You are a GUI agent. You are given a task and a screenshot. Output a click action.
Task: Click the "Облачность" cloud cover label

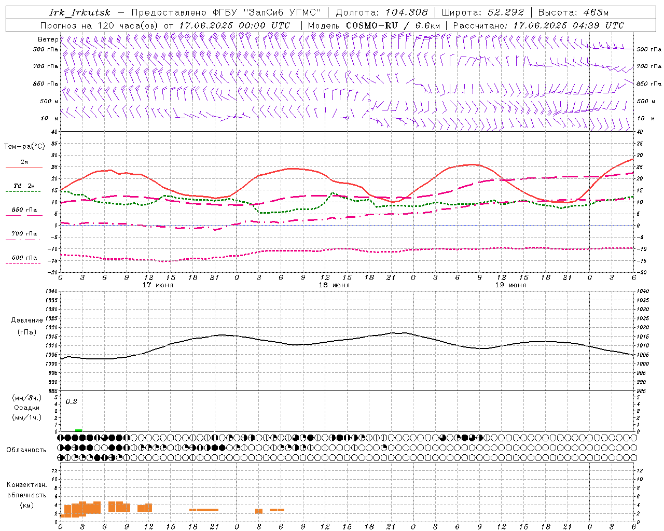click(x=26, y=450)
